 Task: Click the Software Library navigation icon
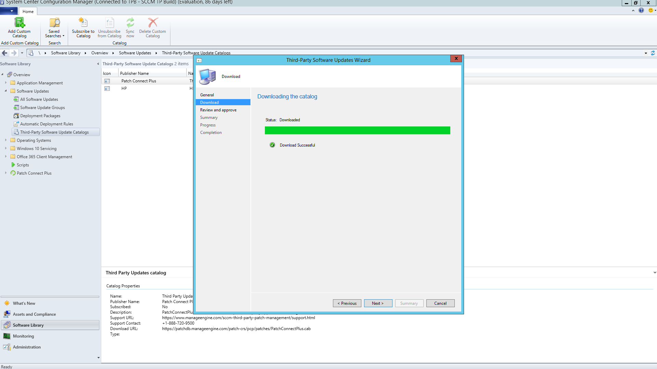(6, 325)
